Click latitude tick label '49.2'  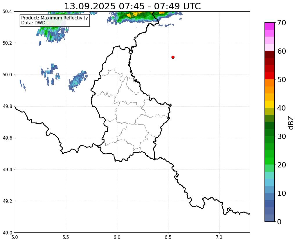click(x=7, y=201)
